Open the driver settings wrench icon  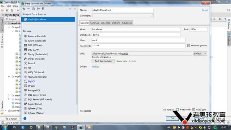coord(38,9)
